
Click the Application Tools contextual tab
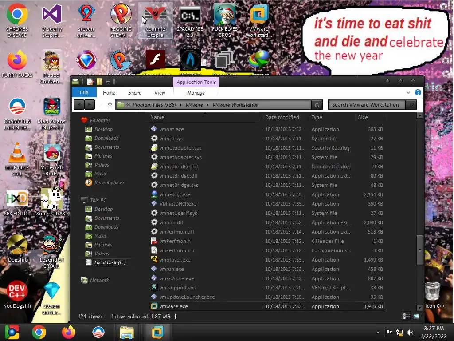196,82
